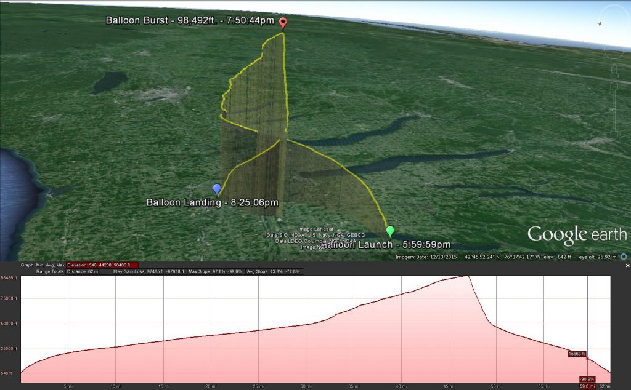Click the north indicator on the compass
The image size is (631, 390).
click(600, 23)
